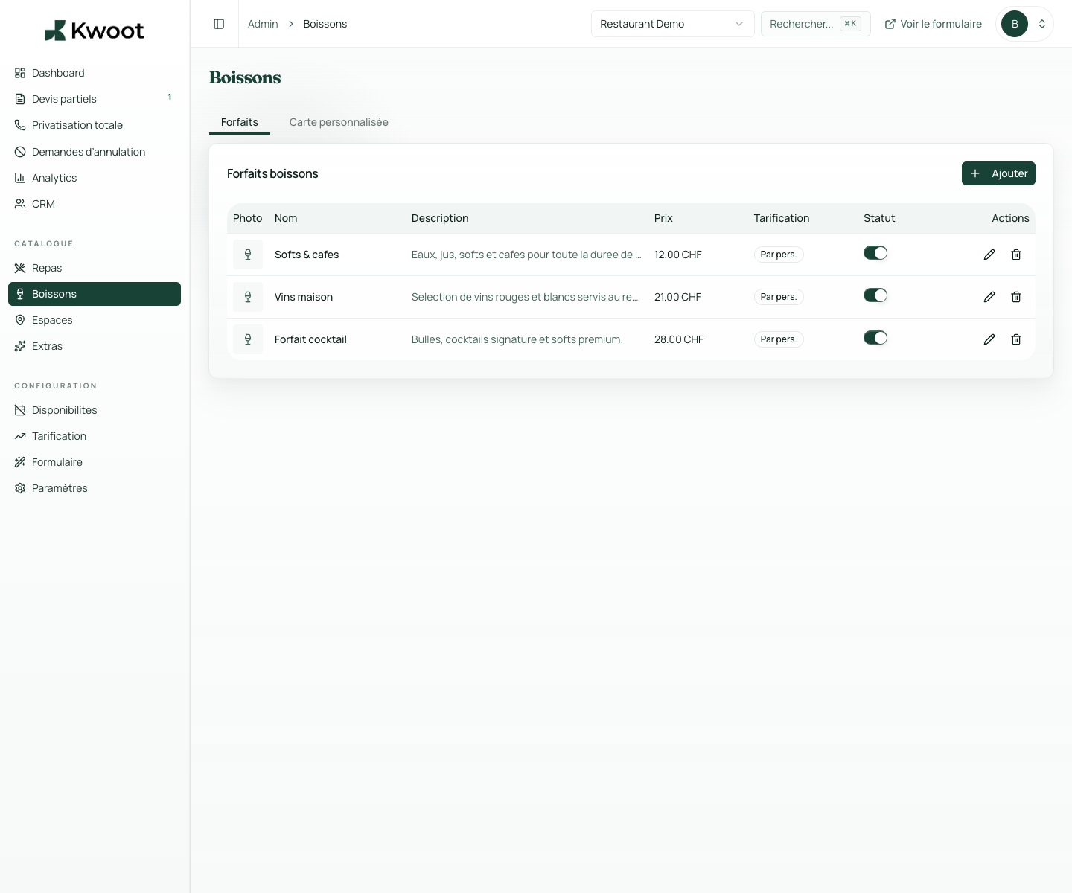Delete Vins maison with trash icon
The height and width of the screenshot is (893, 1072).
coord(1016,297)
